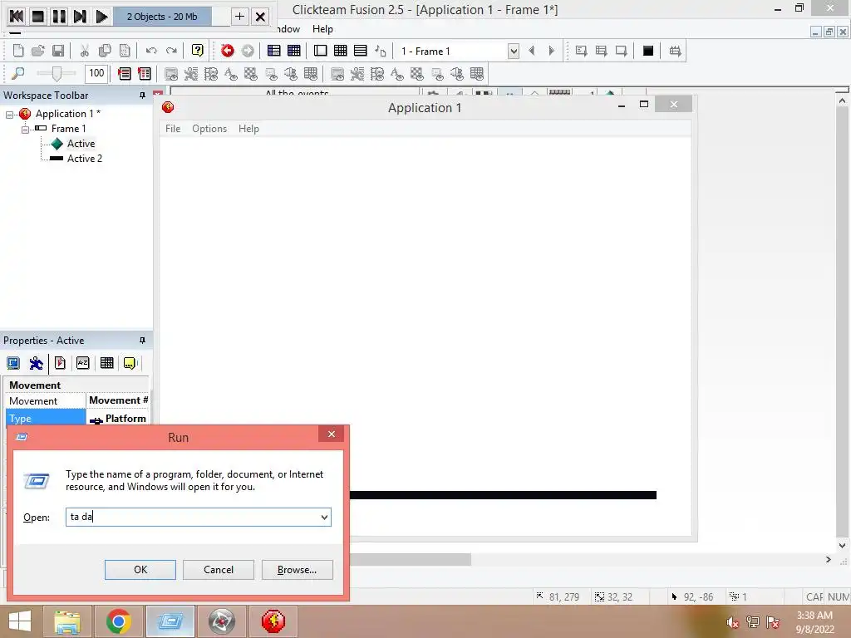The height and width of the screenshot is (638, 851).
Task: Cut selection with scissors icon
Action: [84, 51]
